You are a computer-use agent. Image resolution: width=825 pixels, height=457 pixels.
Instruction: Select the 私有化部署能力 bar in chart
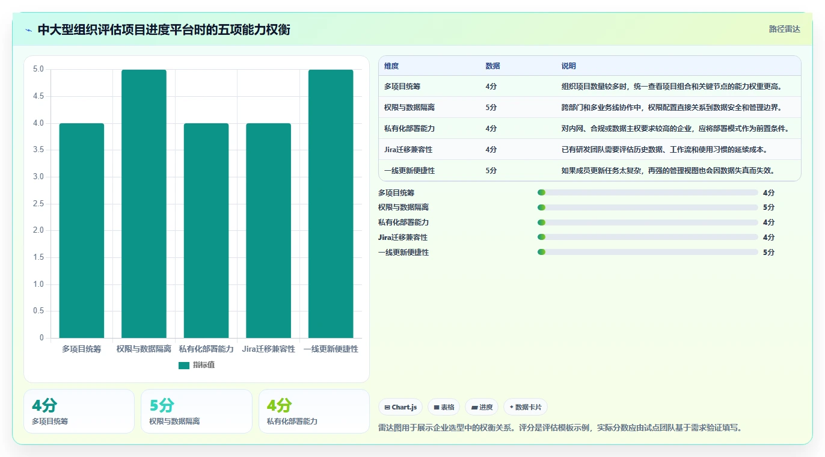click(x=206, y=230)
